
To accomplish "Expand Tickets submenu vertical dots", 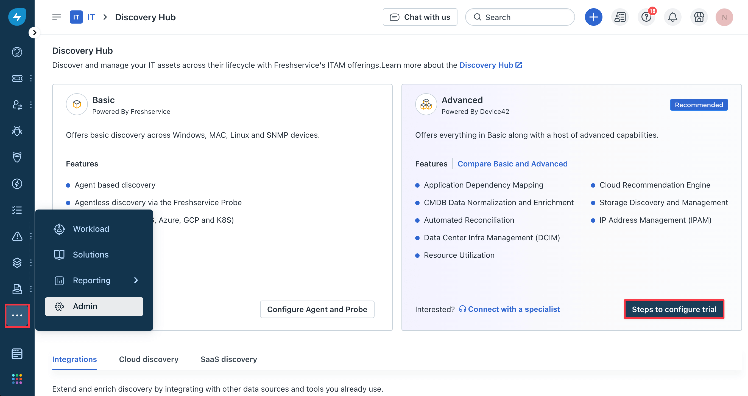I will click(31, 78).
